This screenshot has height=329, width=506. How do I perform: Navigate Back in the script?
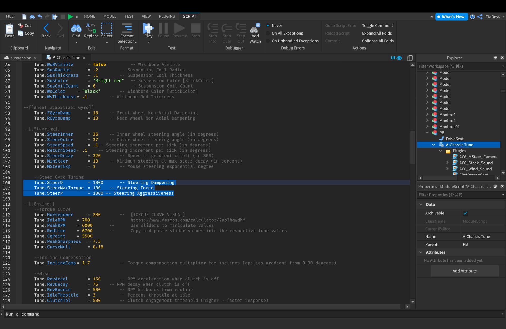46,31
